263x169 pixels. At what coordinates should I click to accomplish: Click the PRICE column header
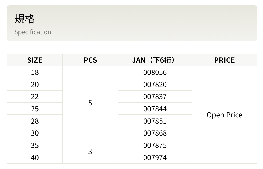click(x=224, y=60)
